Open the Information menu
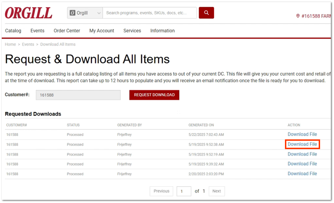The height and width of the screenshot is (203, 334). tap(162, 31)
